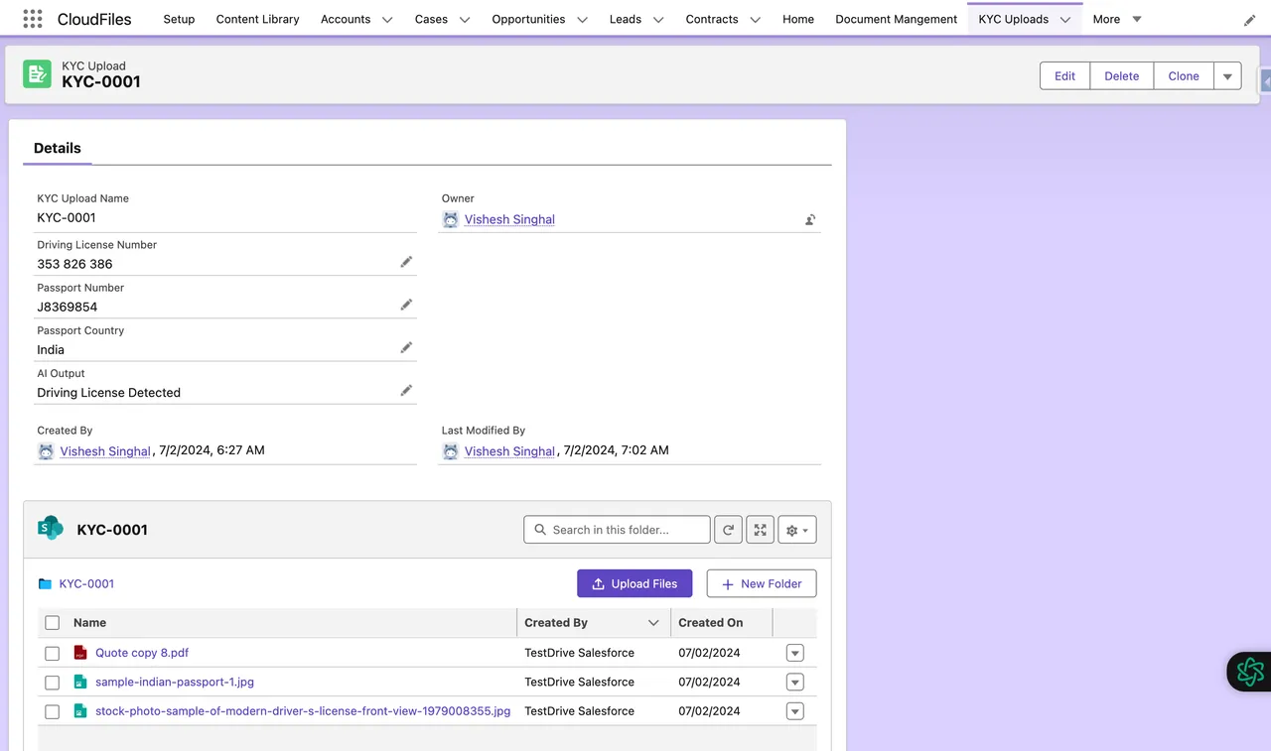Refresh the KYC-0001 folder contents
This screenshot has height=751, width=1271.
click(728, 529)
